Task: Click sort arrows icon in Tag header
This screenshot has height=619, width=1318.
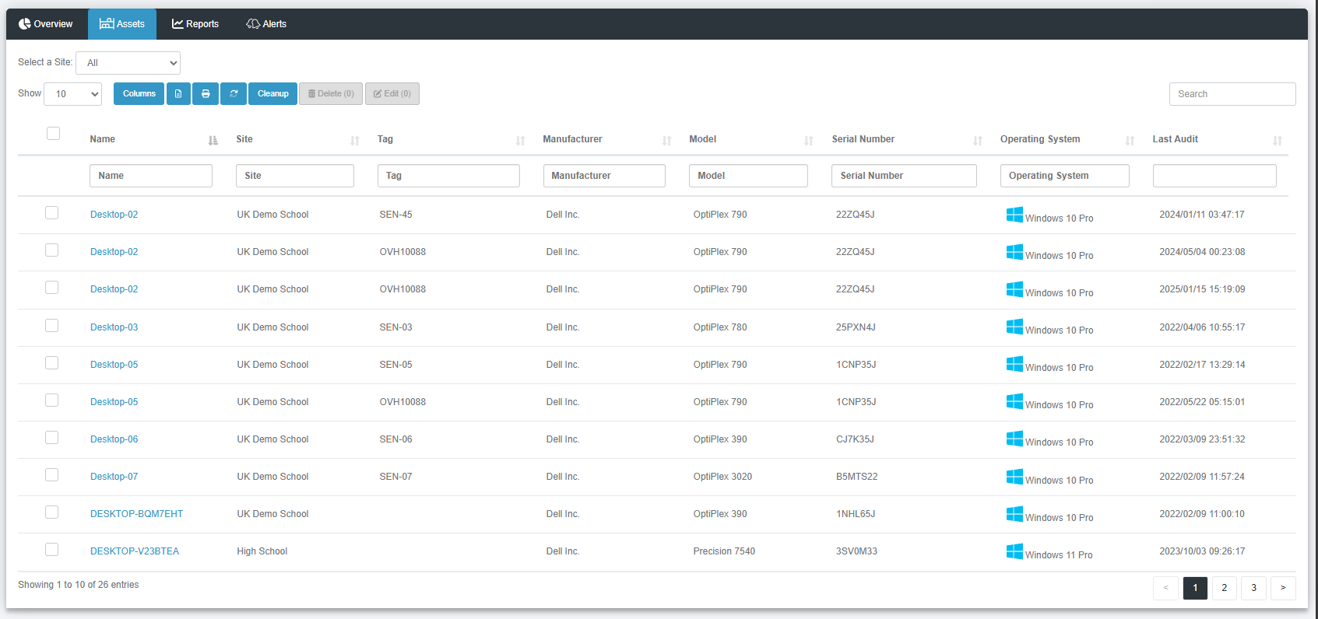Action: coord(521,141)
